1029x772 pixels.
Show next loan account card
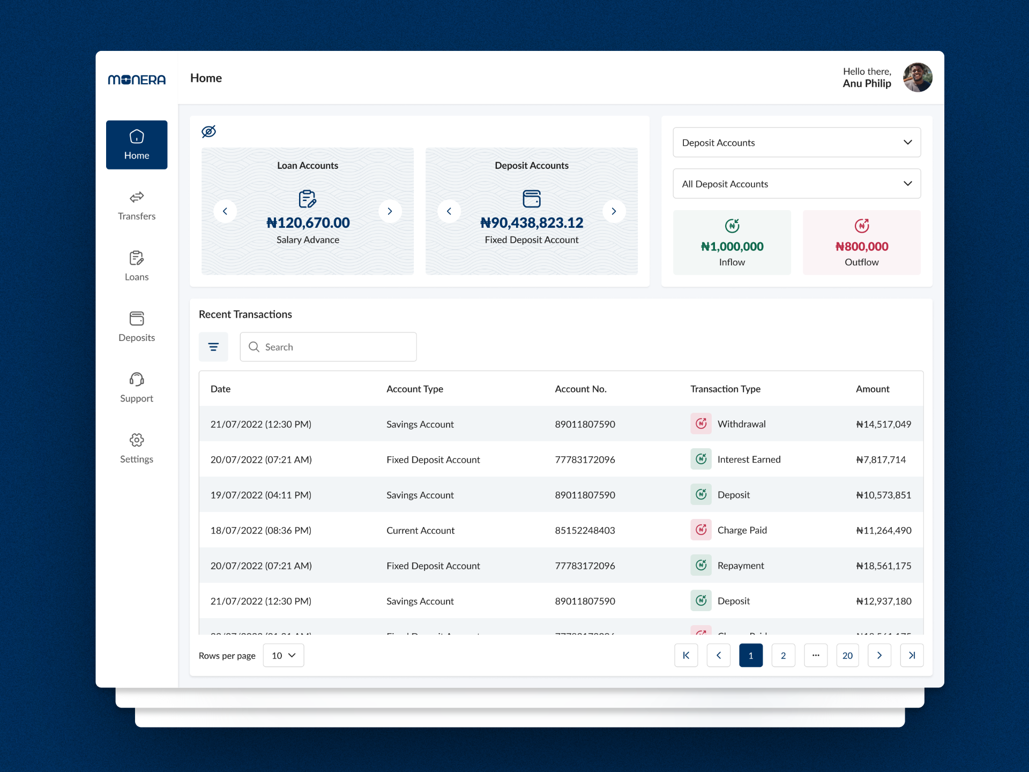390,211
